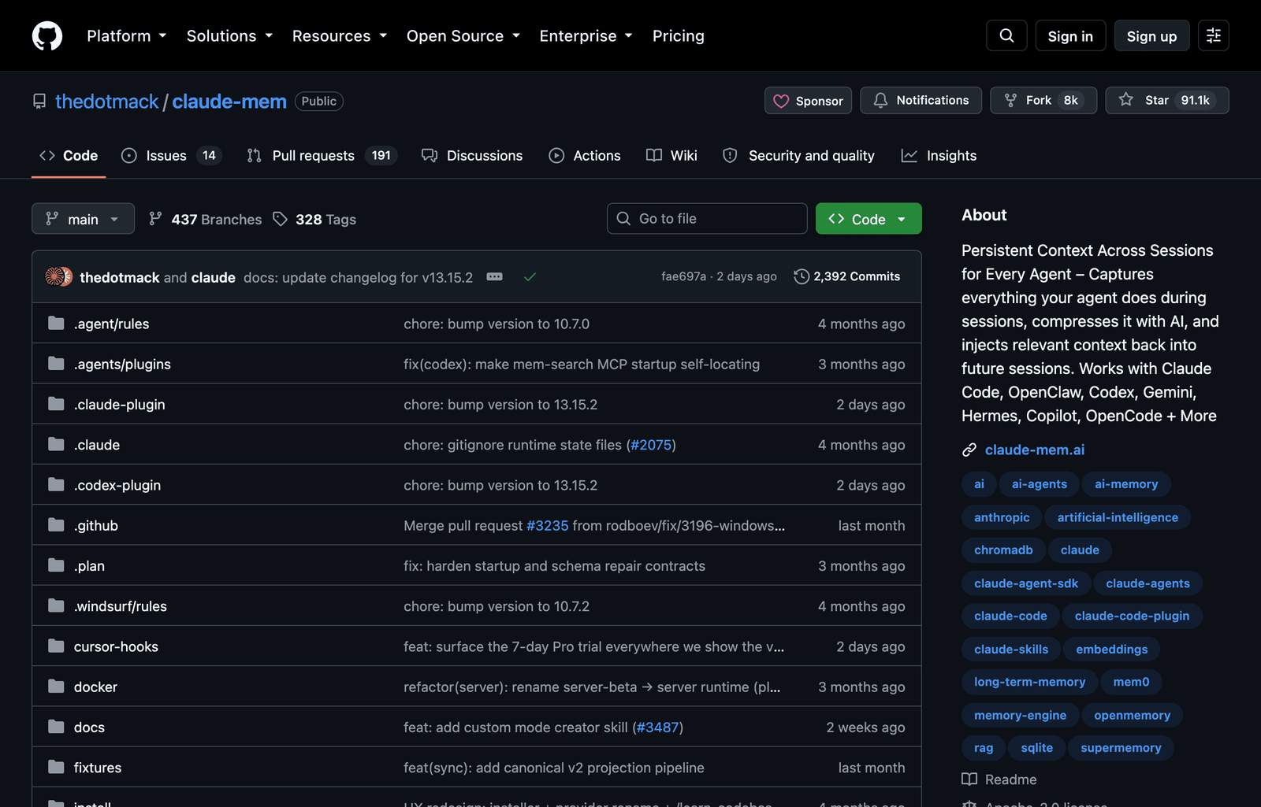Switch to the Pull requests tab
The height and width of the screenshot is (807, 1261).
point(322,156)
